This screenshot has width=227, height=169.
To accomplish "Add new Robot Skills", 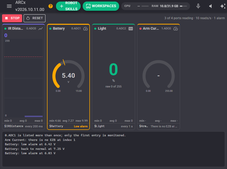I will pyautogui.click(x=68, y=6).
